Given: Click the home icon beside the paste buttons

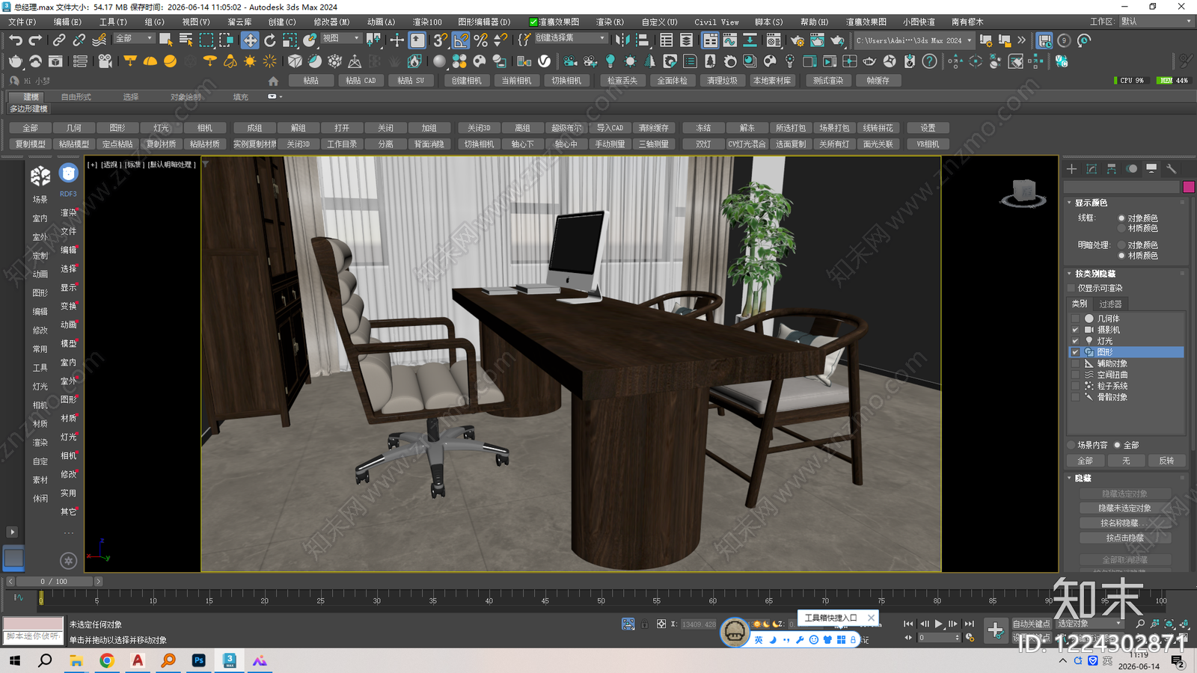Looking at the screenshot, I should tap(273, 81).
